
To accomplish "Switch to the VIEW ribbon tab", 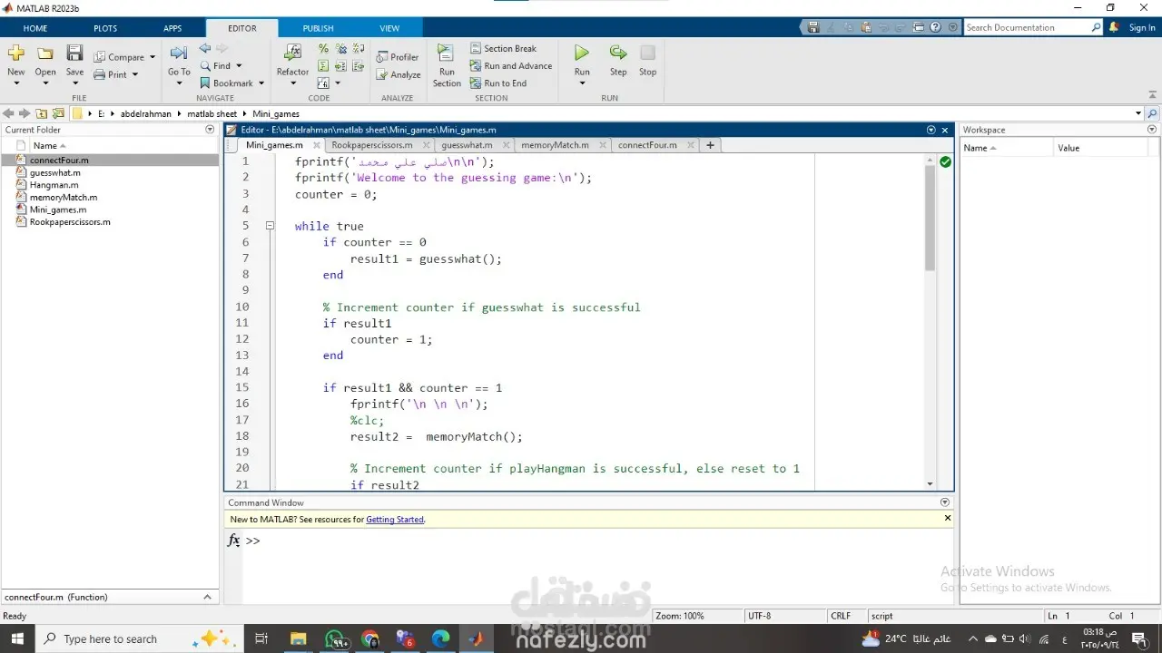I will (389, 28).
